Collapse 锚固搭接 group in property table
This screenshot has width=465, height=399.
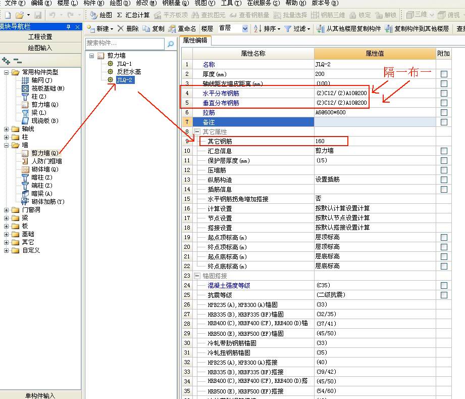(197, 276)
